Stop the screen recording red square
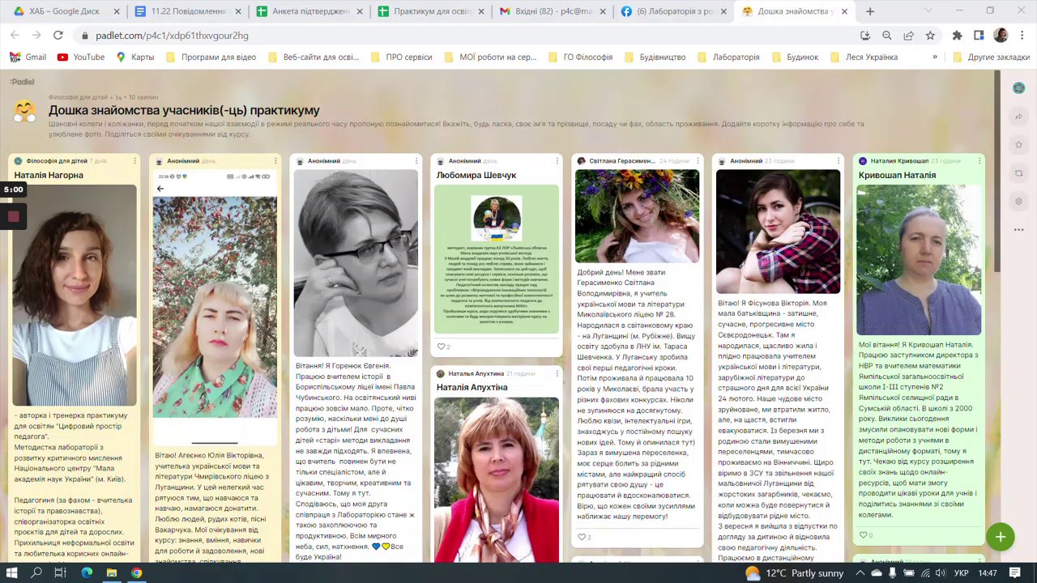This screenshot has width=1037, height=583. (x=14, y=216)
